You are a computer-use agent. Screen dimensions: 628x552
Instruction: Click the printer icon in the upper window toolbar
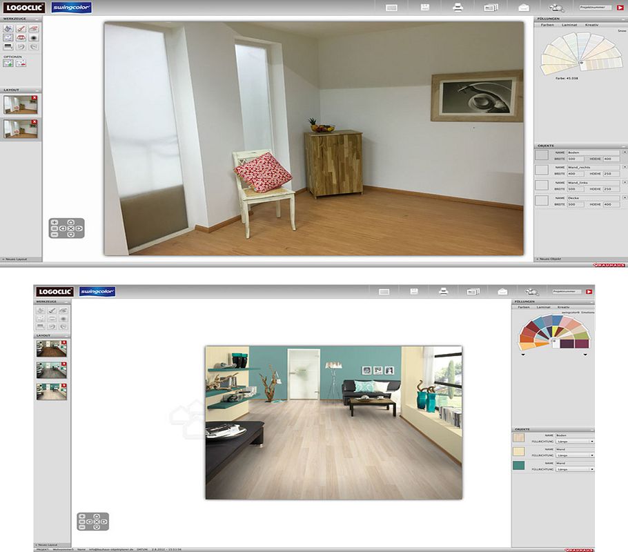click(x=457, y=8)
